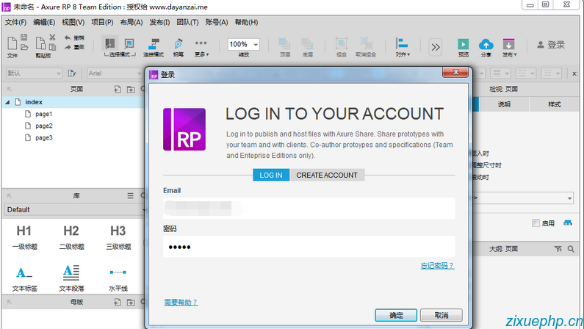The width and height of the screenshot is (584, 329).
Task: Select page3 in pages tree
Action: point(43,138)
